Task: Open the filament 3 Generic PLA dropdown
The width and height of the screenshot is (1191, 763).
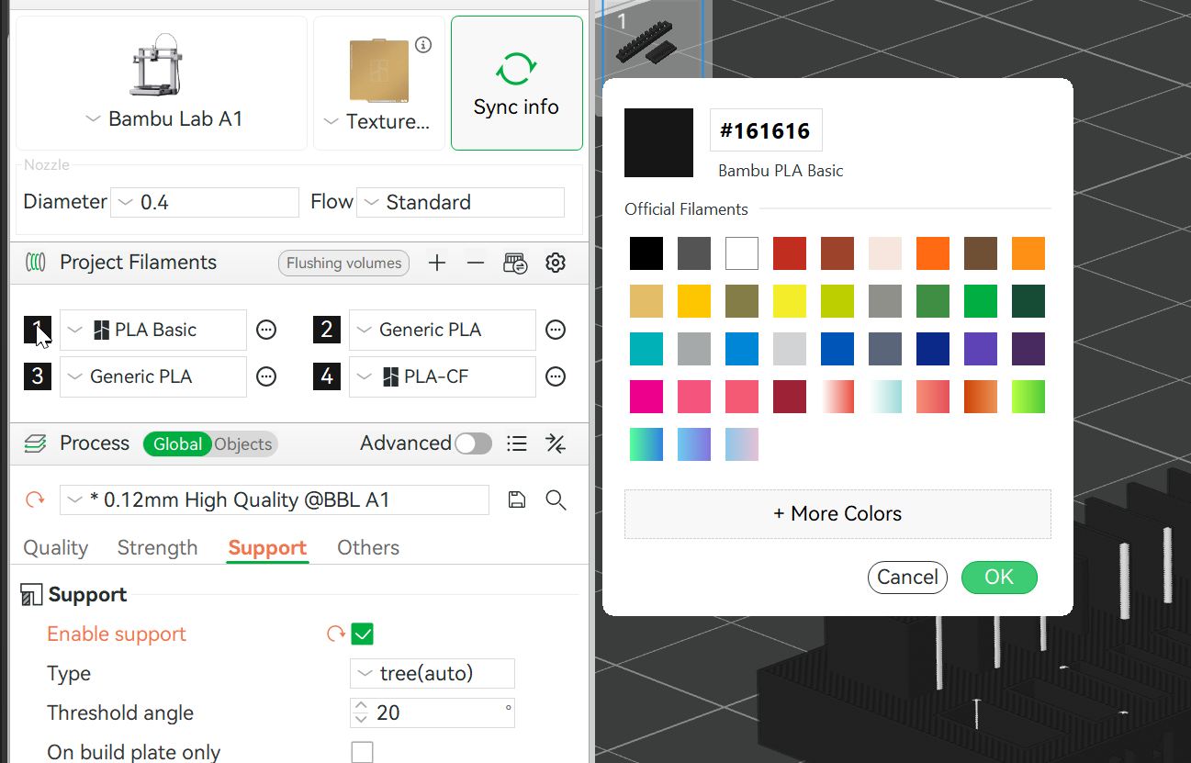Action: pos(153,376)
